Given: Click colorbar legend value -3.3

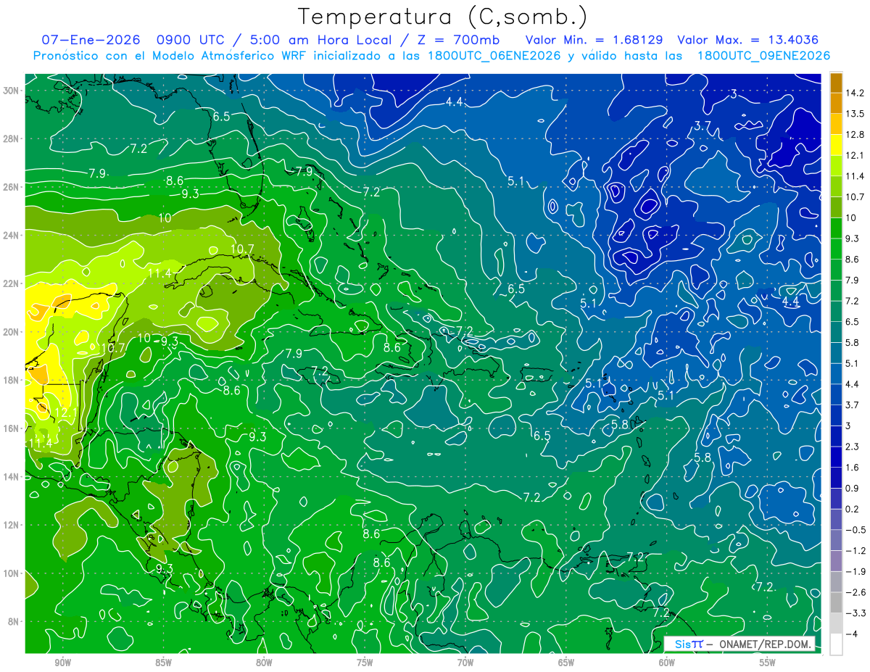Looking at the screenshot, I should [855, 613].
